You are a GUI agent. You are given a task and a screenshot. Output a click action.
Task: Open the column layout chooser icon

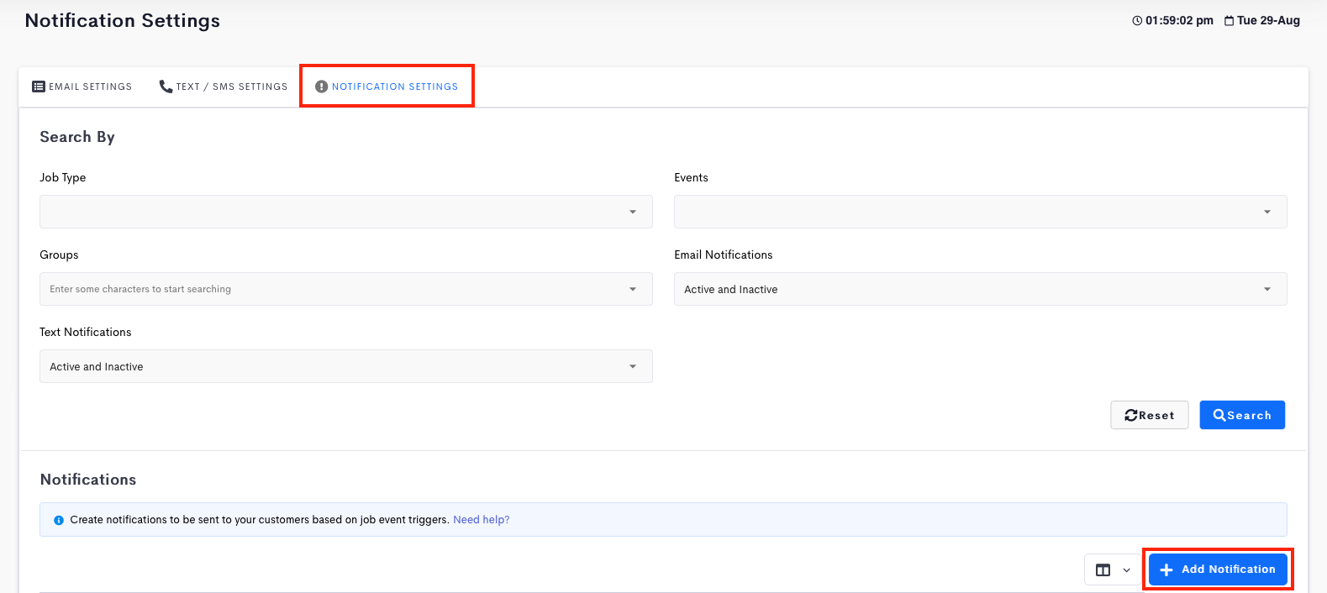click(x=1103, y=570)
